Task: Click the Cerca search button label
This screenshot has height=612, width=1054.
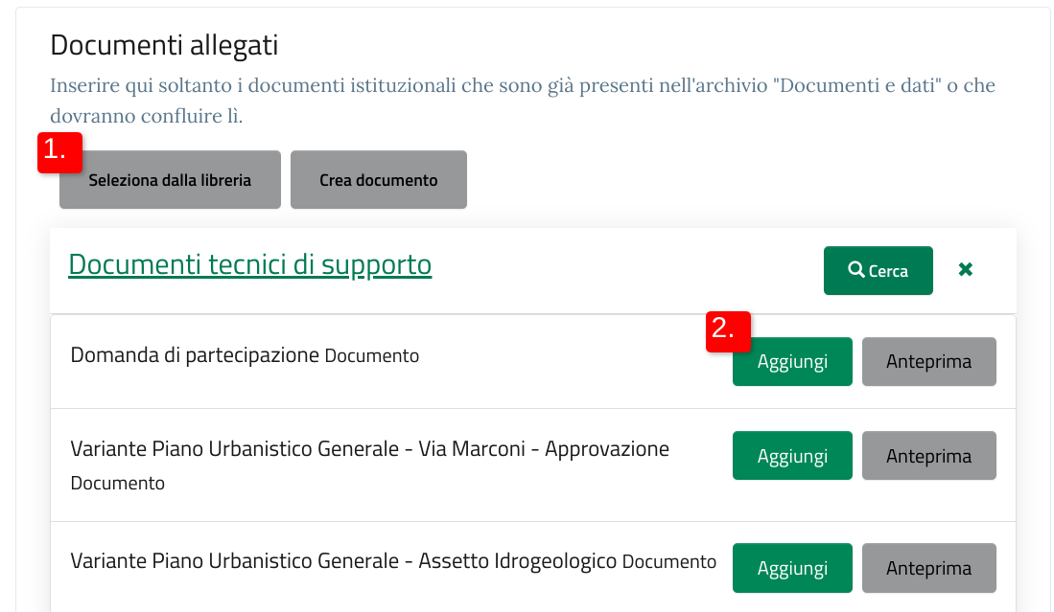Action: click(x=888, y=271)
